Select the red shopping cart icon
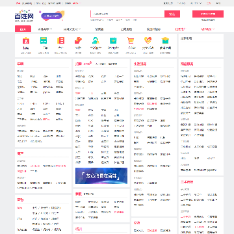Viewport: 234px width, 234px height. [x=131, y=40]
